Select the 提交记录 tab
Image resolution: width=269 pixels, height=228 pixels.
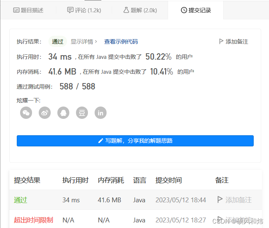[x=196, y=10]
